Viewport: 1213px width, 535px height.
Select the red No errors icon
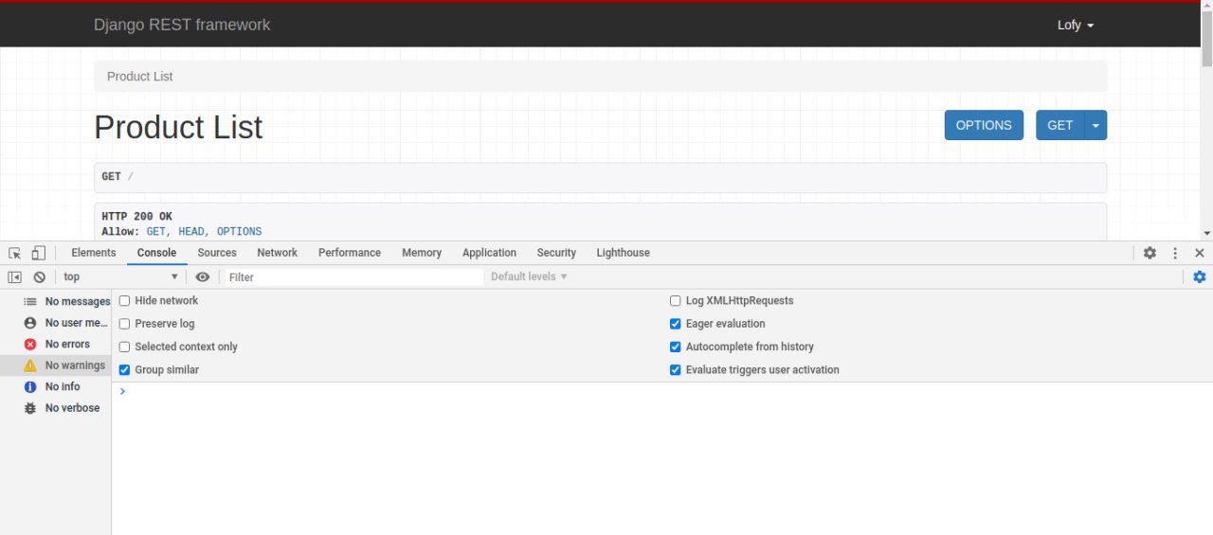click(x=30, y=345)
